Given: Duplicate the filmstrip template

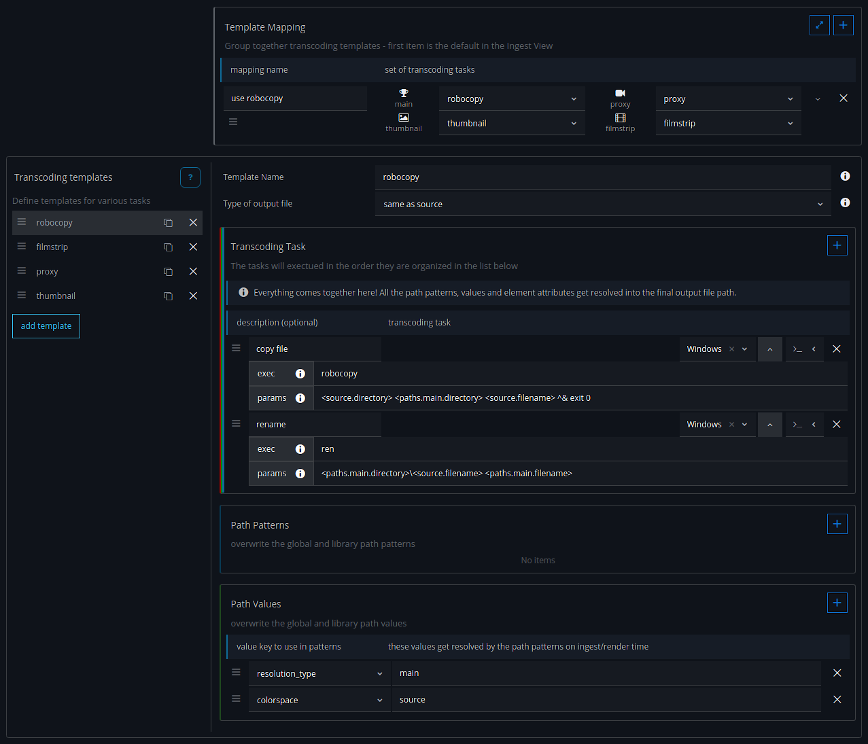Looking at the screenshot, I should pyautogui.click(x=168, y=247).
